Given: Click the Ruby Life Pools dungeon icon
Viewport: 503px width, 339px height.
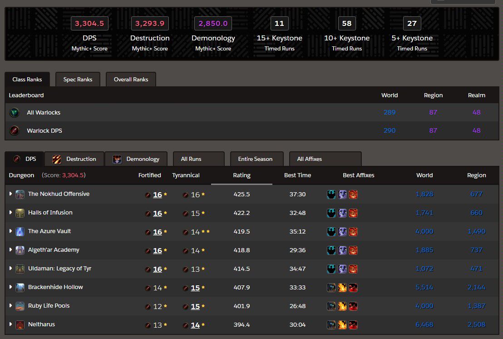Looking at the screenshot, I should tap(20, 306).
